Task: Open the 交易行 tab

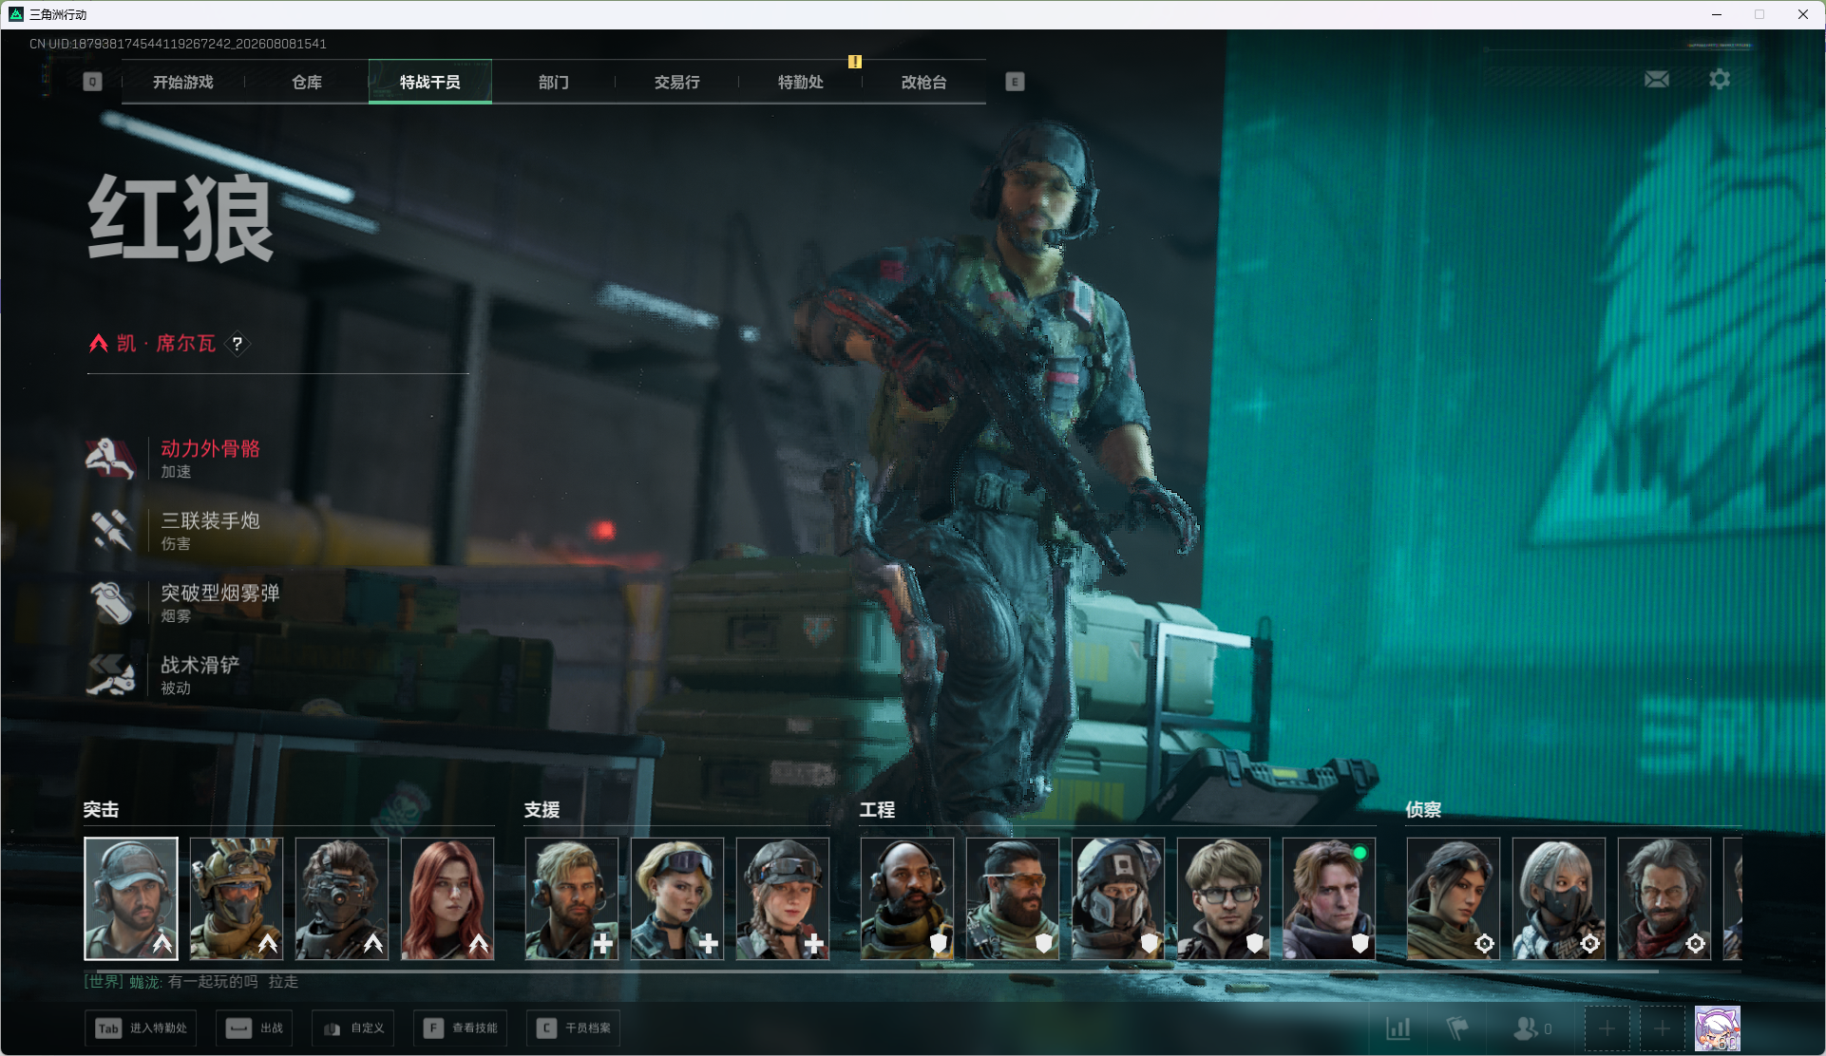Action: (677, 83)
